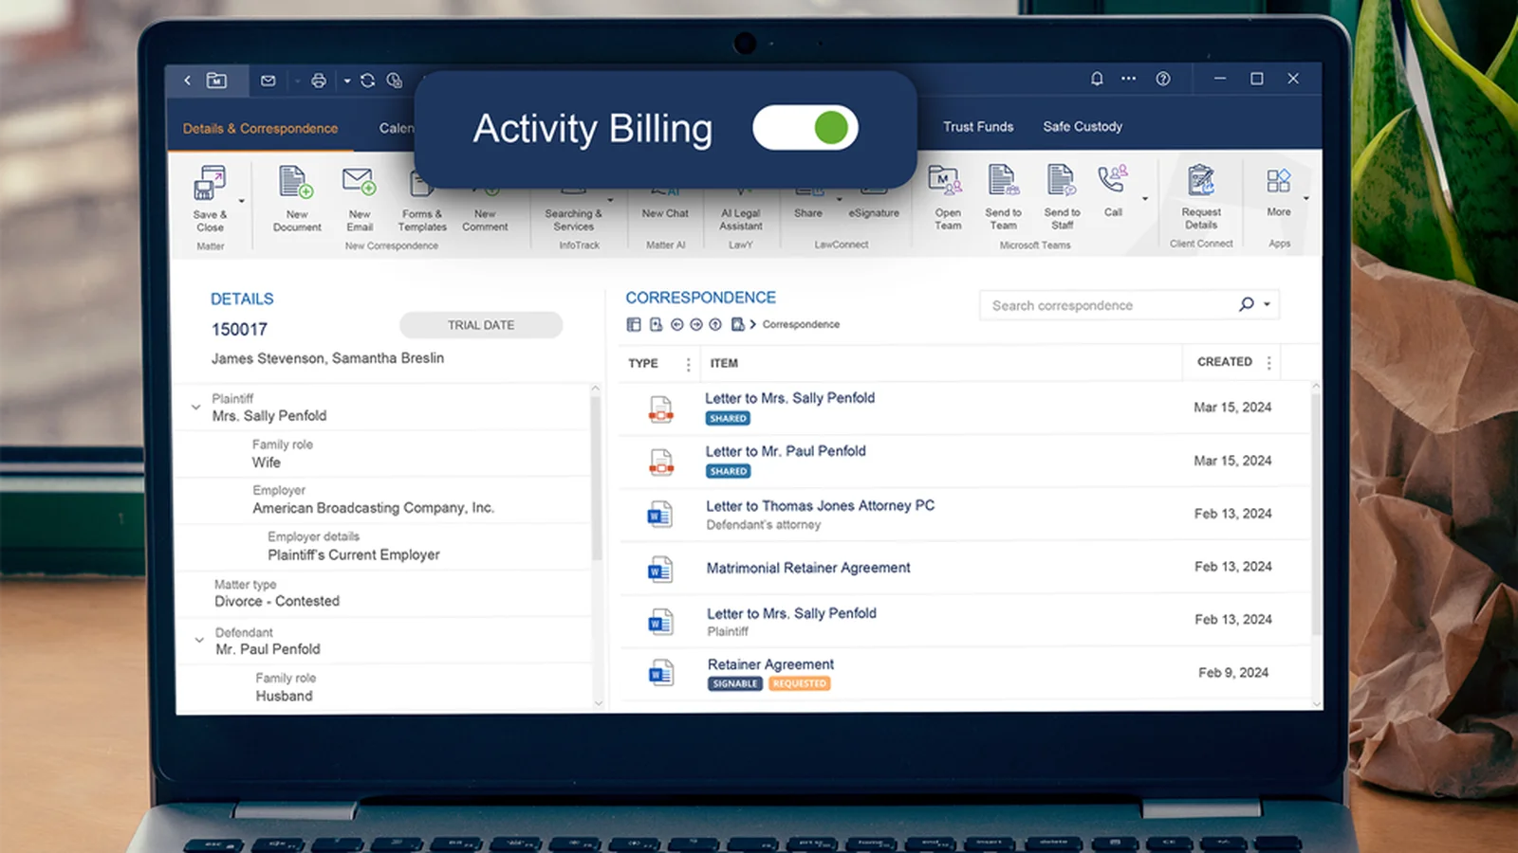Click the New Document ribbon icon
This screenshot has height=853, width=1518.
(295, 181)
